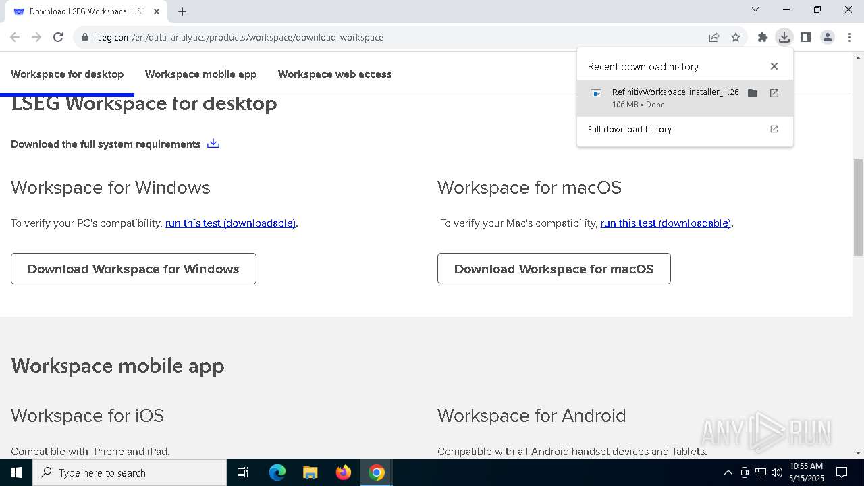Open the Windows Start menu
Viewport: 864px width, 486px height.
point(16,473)
